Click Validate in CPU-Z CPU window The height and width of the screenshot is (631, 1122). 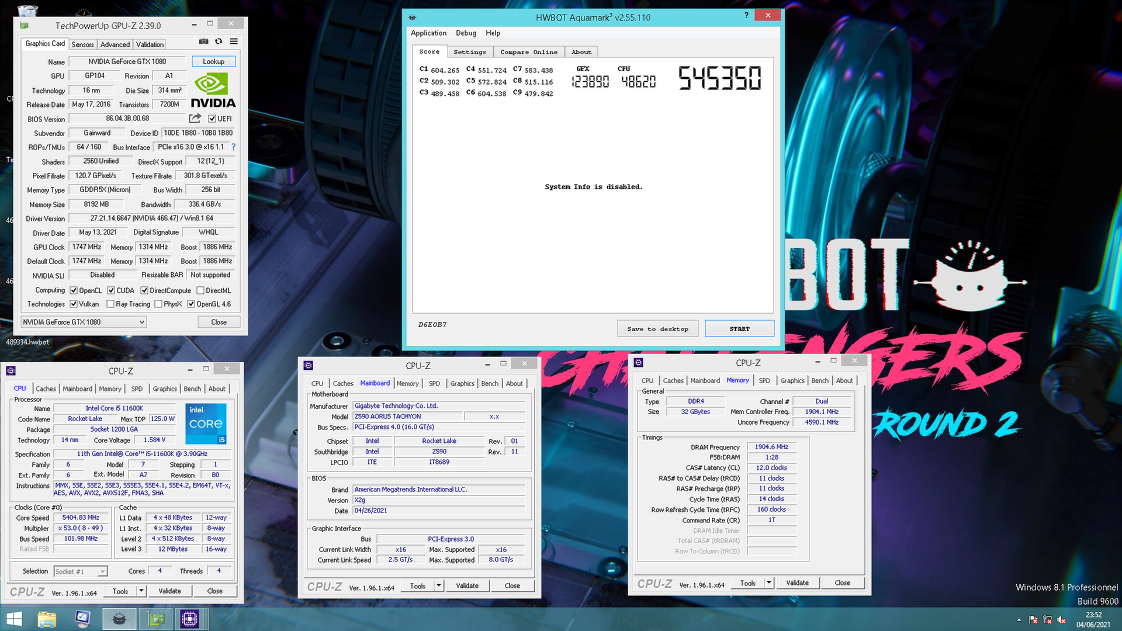(x=169, y=591)
